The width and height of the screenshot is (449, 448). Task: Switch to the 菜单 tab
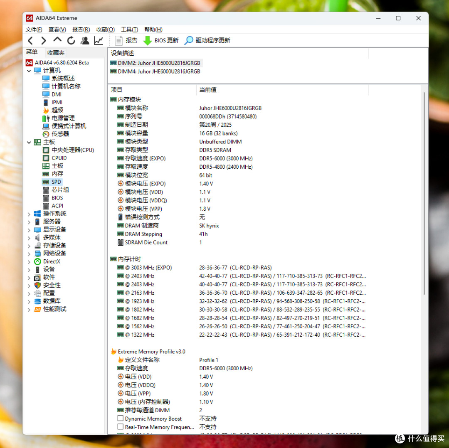click(32, 52)
